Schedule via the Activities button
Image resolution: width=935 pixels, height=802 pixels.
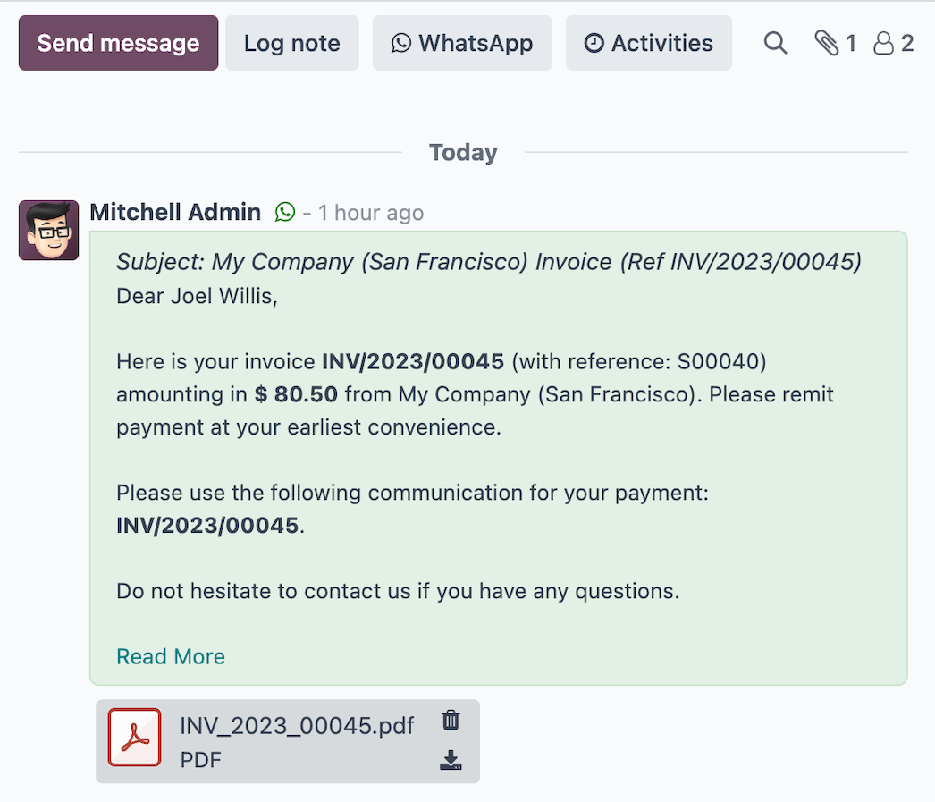648,43
